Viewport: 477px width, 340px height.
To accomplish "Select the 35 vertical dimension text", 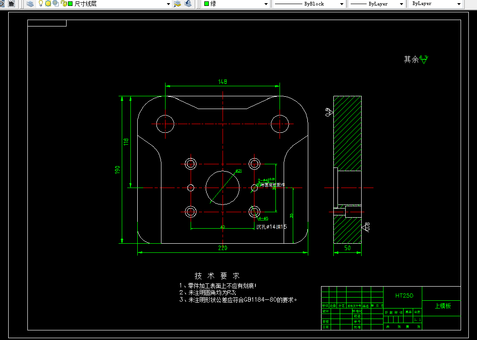I will point(291,215).
